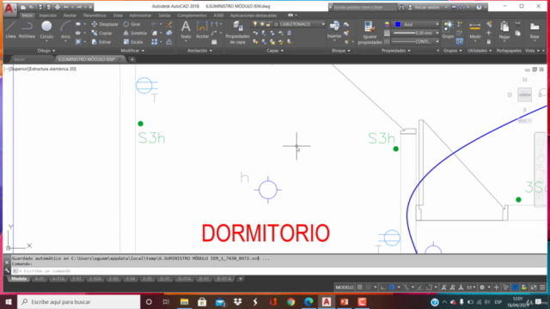
Task: Click the ViewCube SUPERIOR face
Action: point(524,94)
